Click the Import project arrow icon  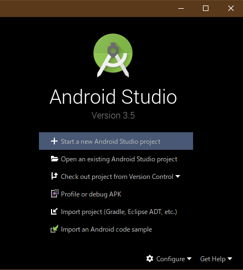pos(54,211)
